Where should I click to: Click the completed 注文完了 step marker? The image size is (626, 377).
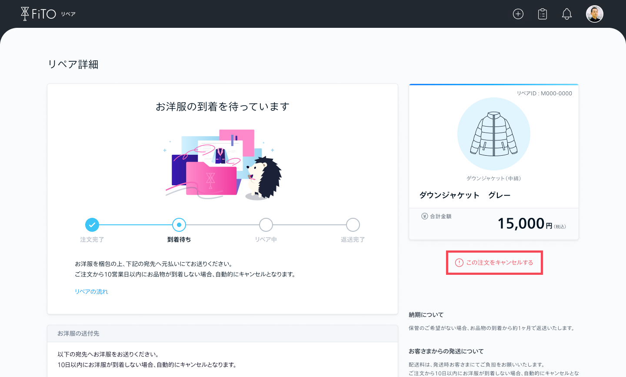pos(92,225)
